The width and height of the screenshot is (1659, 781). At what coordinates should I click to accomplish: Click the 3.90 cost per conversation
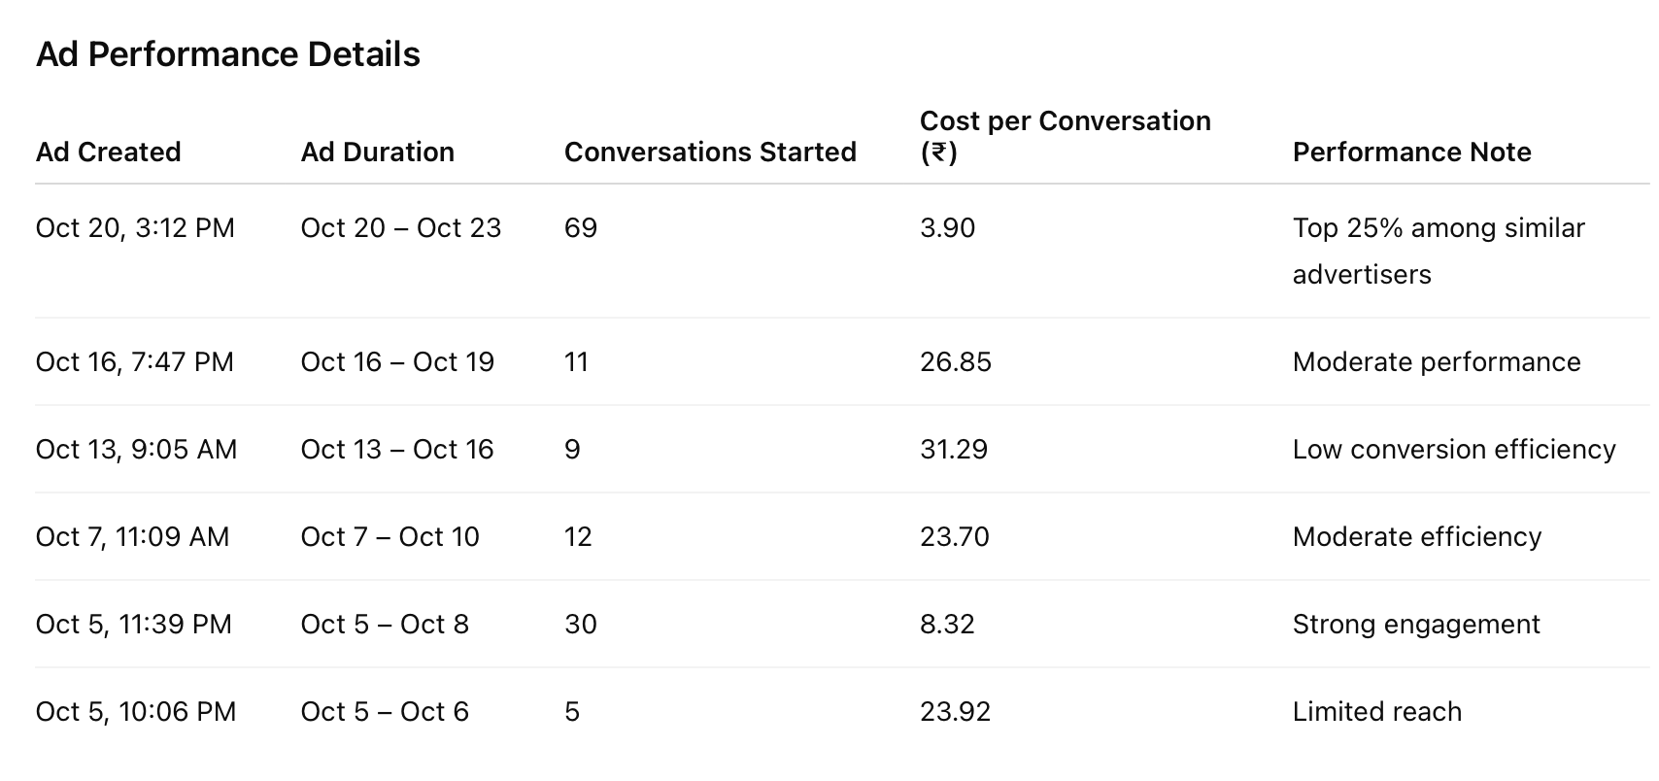[x=947, y=227]
